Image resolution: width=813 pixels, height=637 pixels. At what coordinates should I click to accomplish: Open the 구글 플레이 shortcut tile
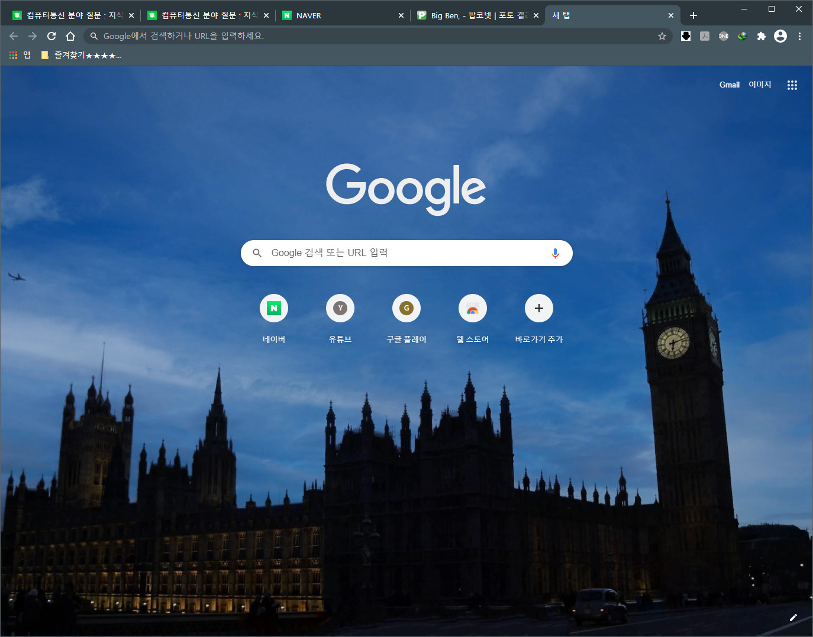click(406, 319)
